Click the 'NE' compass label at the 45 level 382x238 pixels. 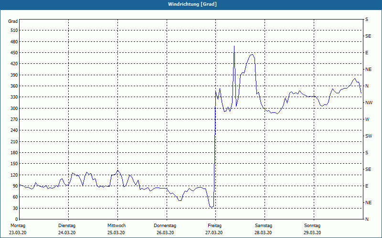point(368,203)
